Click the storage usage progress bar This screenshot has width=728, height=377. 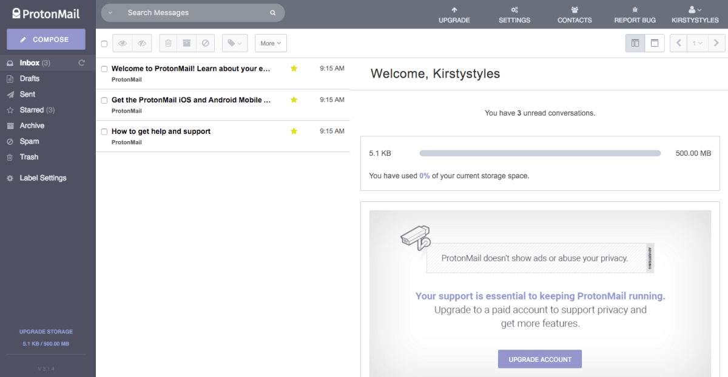coord(540,153)
